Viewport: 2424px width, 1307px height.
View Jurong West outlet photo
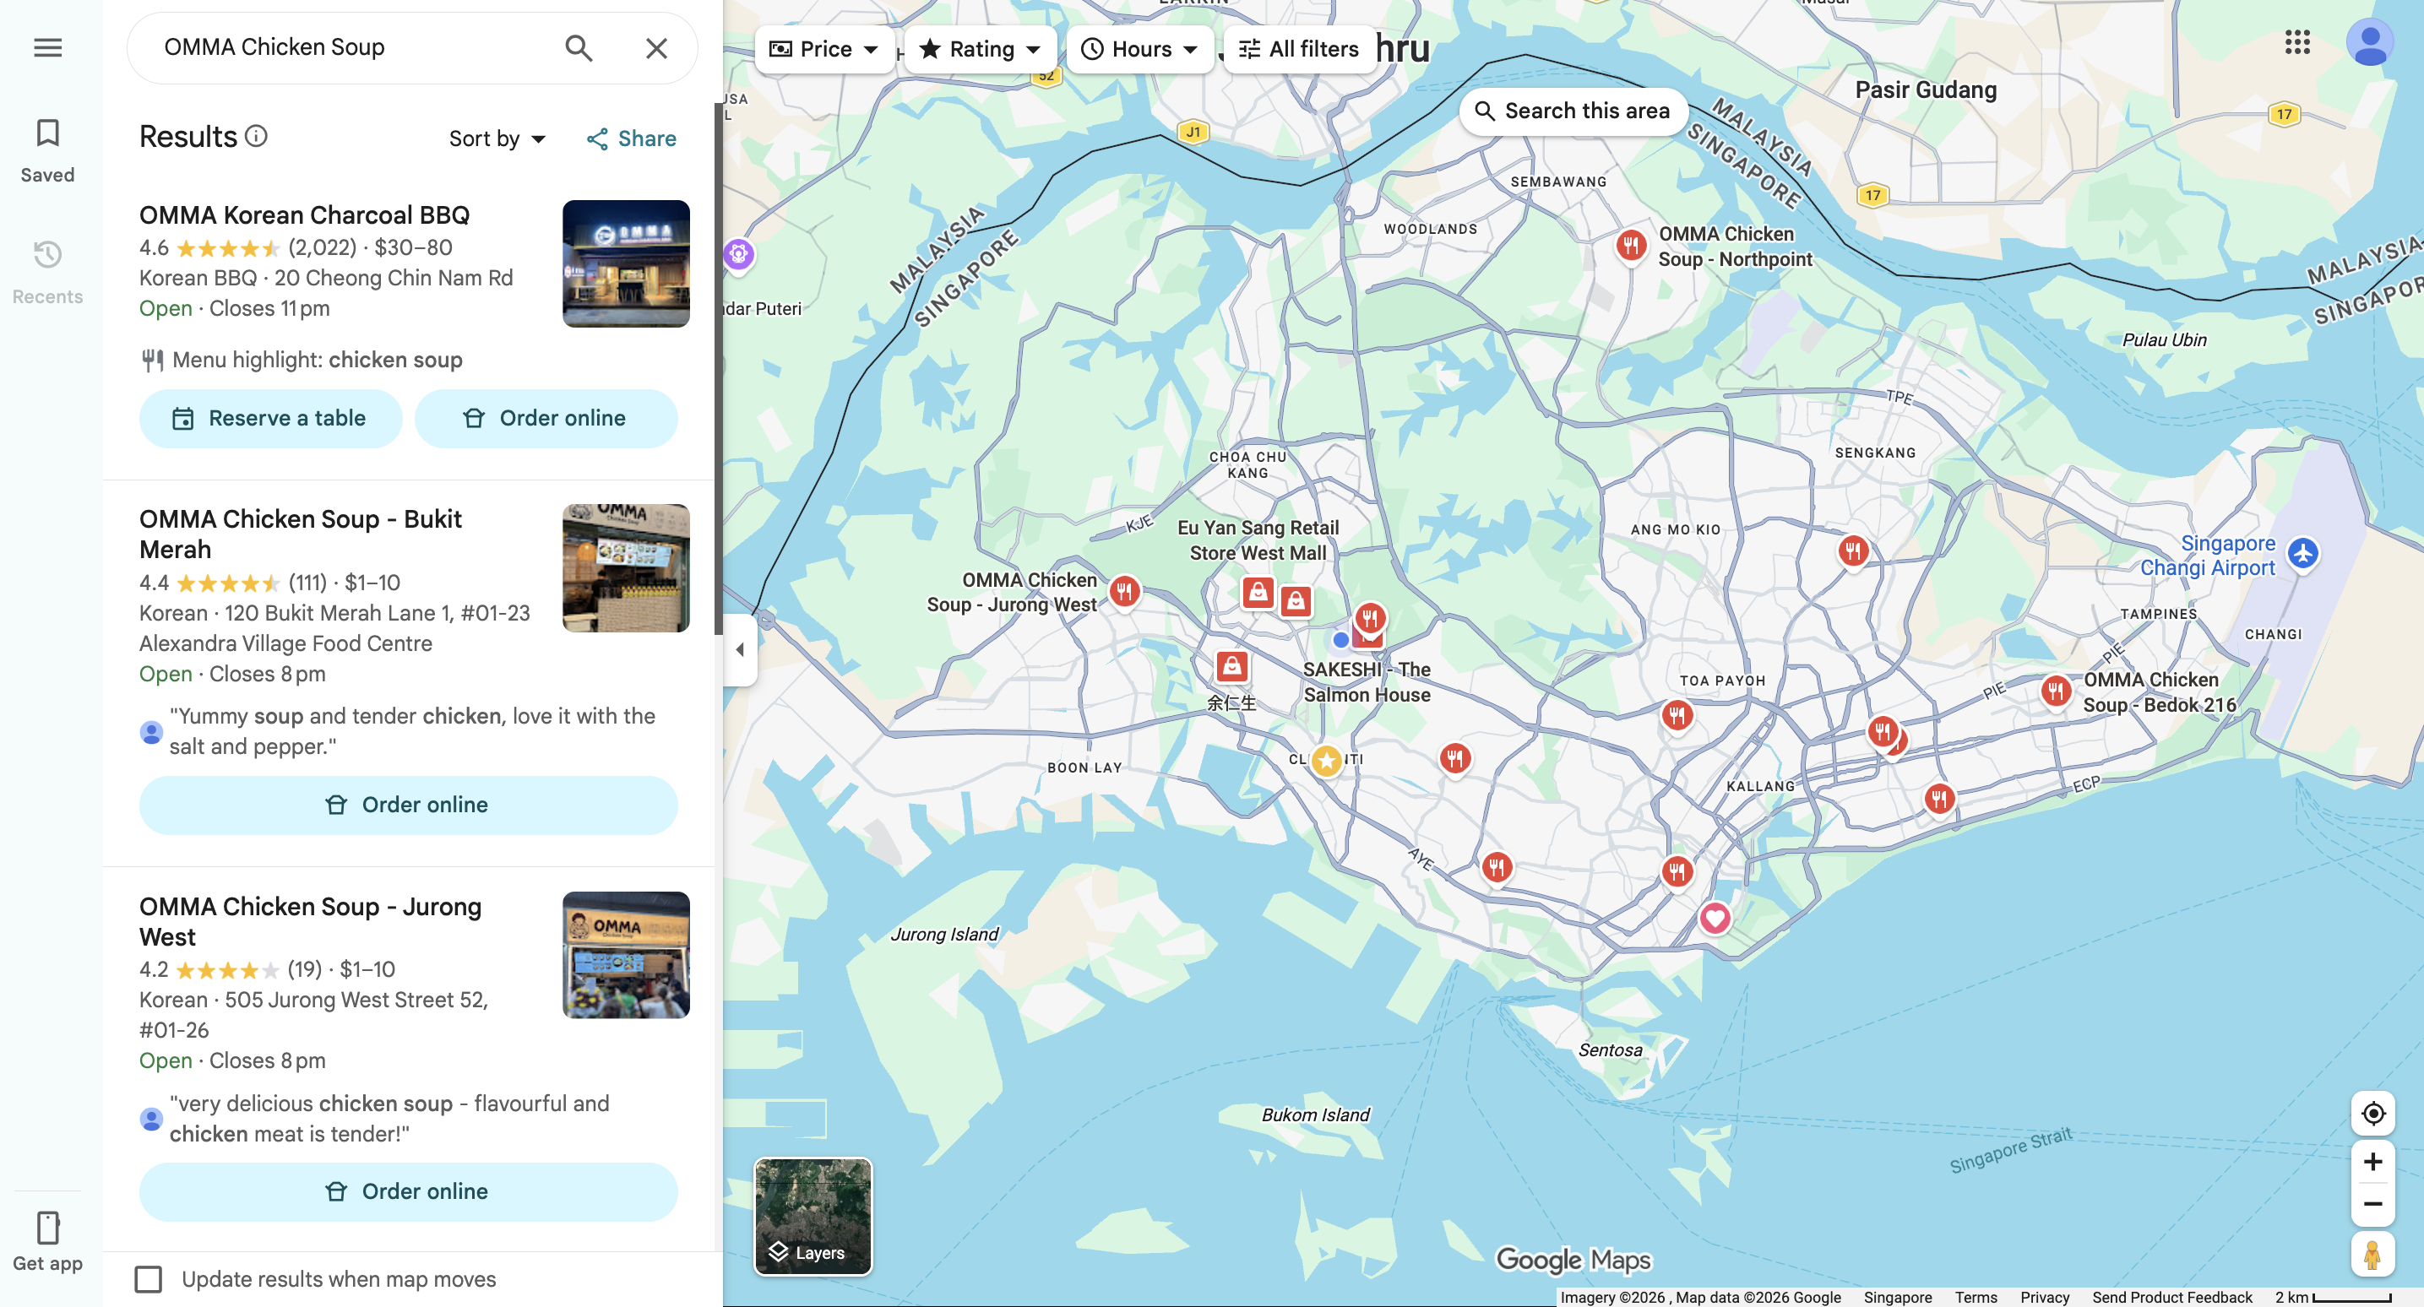point(626,954)
